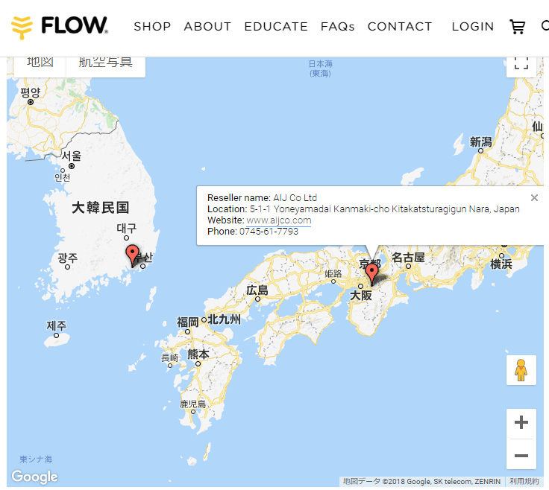Click the 광주 city label
Image resolution: width=549 pixels, height=490 pixels.
pyautogui.click(x=68, y=258)
